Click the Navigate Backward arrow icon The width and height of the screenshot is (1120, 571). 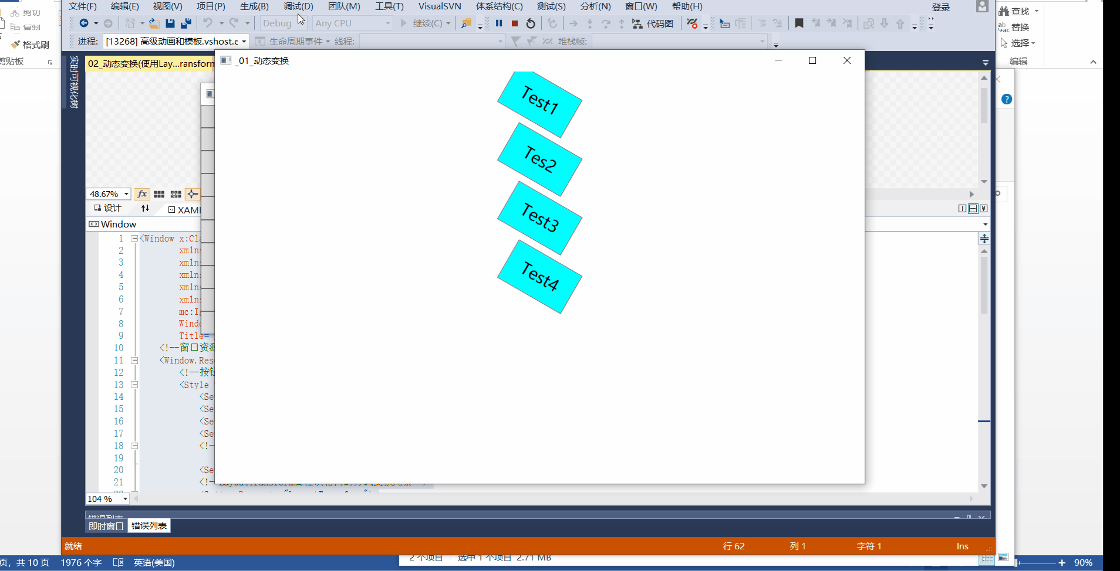tap(84, 23)
